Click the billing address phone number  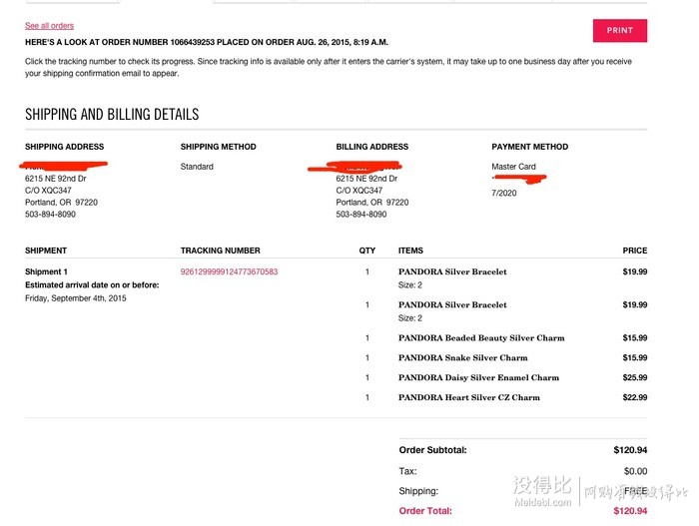(361, 215)
